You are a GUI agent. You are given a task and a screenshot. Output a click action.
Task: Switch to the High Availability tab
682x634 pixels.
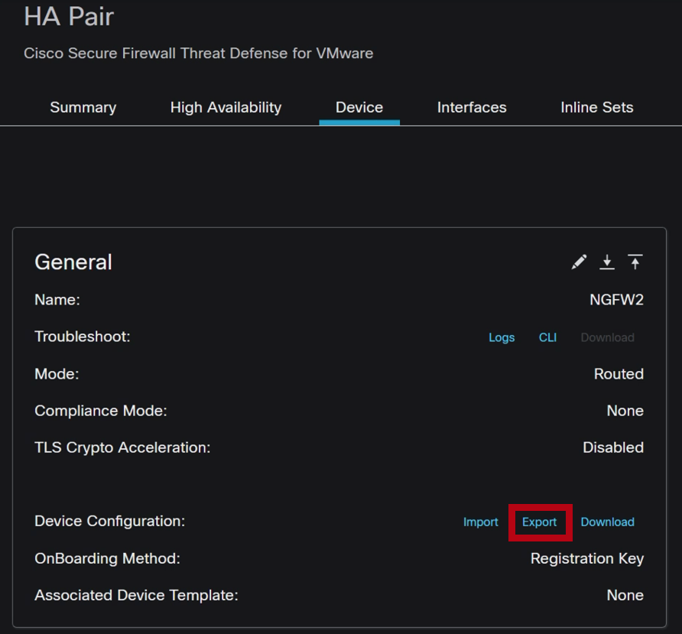click(x=226, y=107)
